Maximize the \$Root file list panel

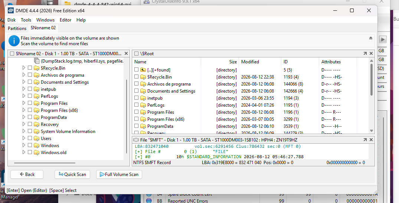click(x=365, y=54)
